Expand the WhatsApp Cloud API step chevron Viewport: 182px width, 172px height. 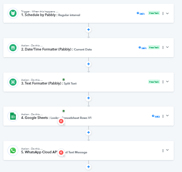point(167,150)
